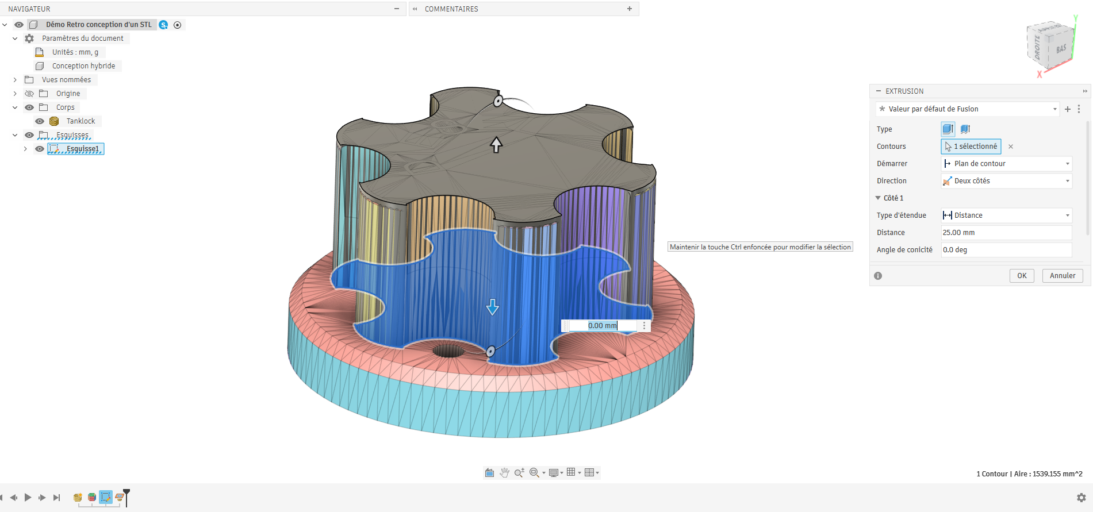Click the distance field three-dot options in canvas
Screen dimensions: 1093x512
pyautogui.click(x=645, y=326)
